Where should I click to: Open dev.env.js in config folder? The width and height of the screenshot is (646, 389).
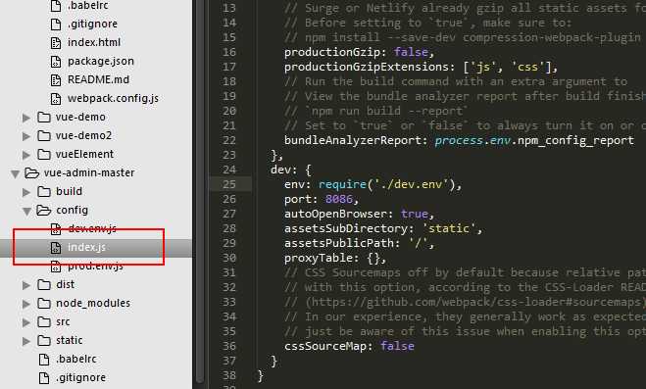click(92, 228)
